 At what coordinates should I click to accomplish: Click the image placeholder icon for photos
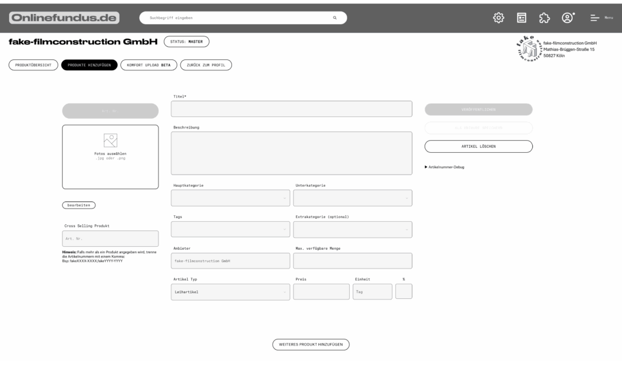coord(110,141)
